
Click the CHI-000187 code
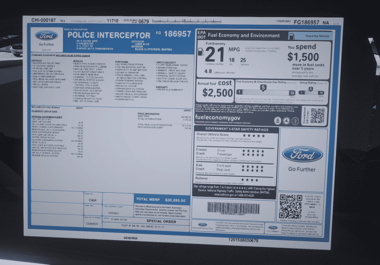coord(44,21)
